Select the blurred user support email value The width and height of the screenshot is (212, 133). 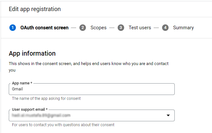[x=41, y=115]
